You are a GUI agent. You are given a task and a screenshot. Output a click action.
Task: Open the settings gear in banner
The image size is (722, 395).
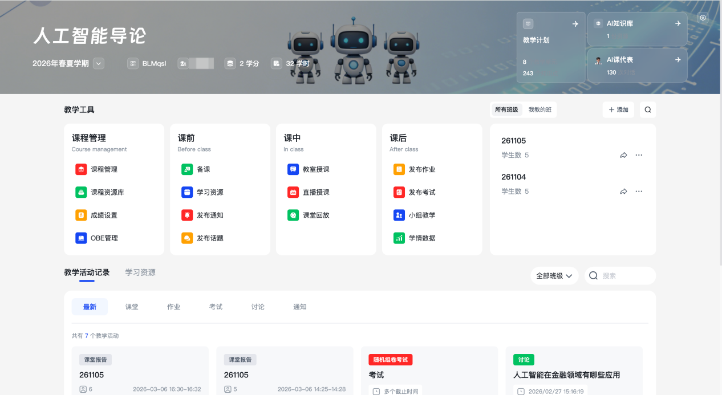coord(703,18)
